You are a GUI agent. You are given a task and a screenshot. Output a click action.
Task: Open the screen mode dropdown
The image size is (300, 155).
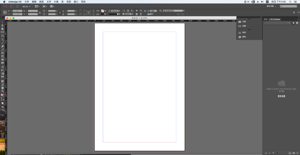tap(44, 6)
